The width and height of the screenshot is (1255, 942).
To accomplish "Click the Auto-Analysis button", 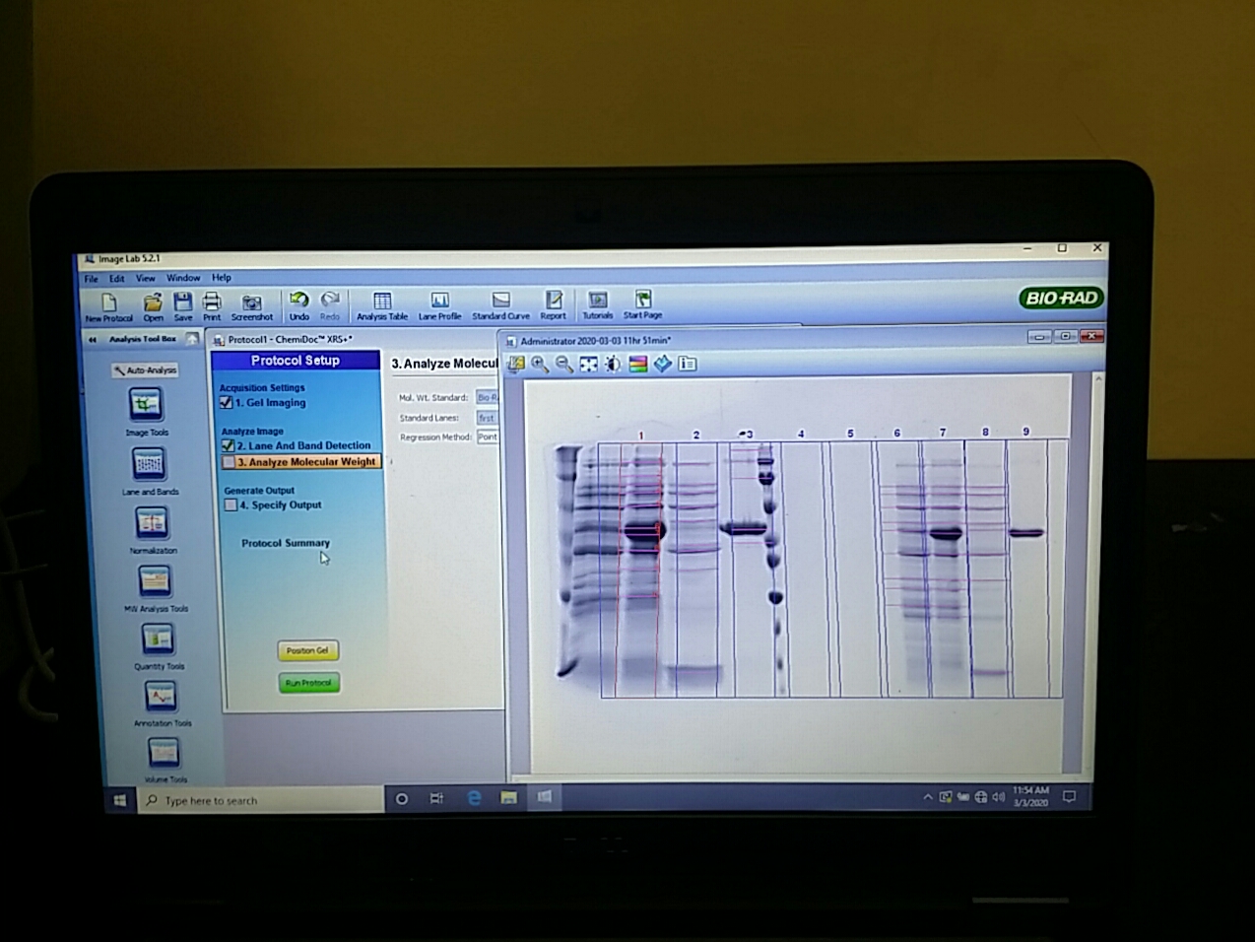I will 145,370.
